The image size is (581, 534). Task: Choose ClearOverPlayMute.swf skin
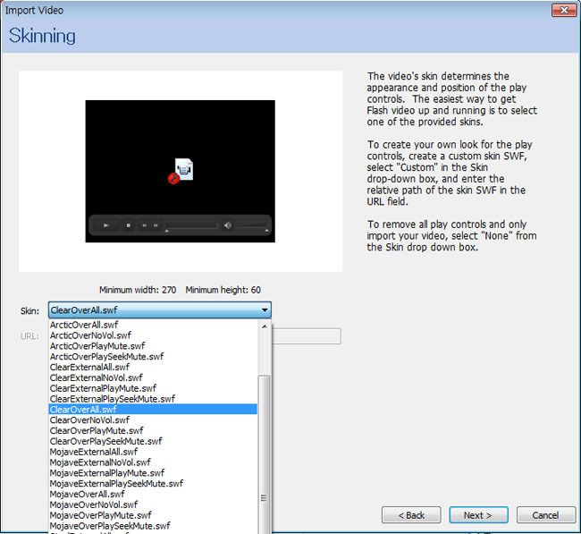click(x=153, y=430)
